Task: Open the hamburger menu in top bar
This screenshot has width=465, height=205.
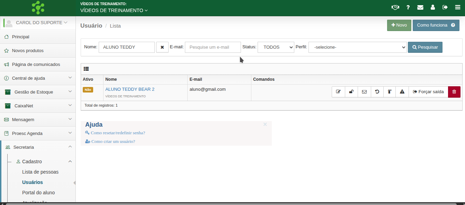Action: pos(457,7)
